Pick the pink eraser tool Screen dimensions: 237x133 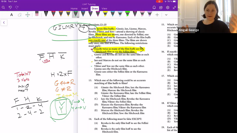pos(37,14)
